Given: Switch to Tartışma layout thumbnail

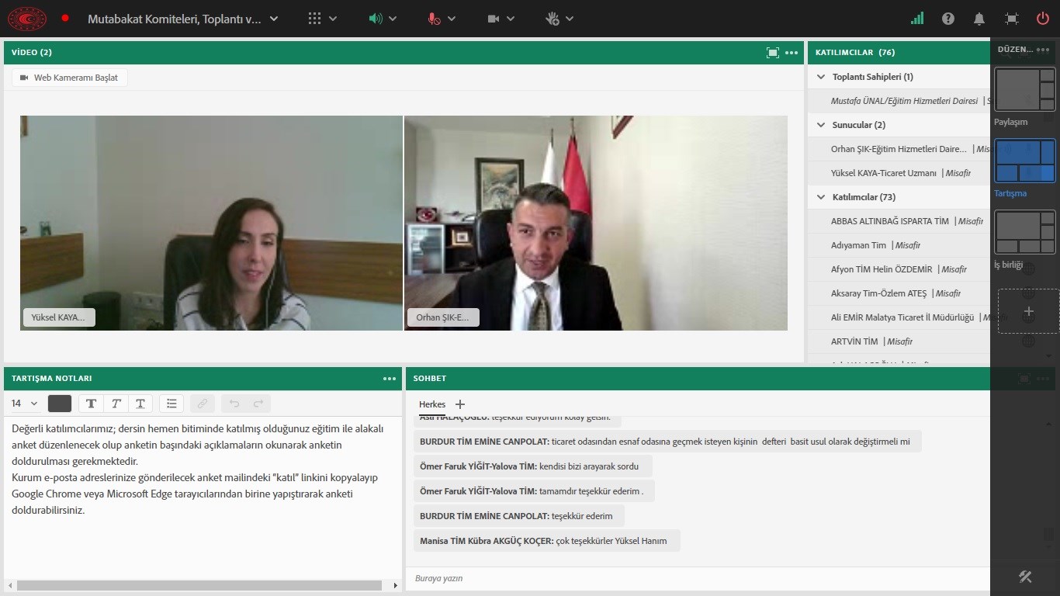Looking at the screenshot, I should (x=1025, y=161).
